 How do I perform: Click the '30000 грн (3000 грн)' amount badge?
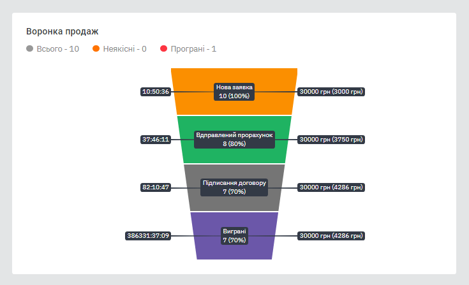331,92
